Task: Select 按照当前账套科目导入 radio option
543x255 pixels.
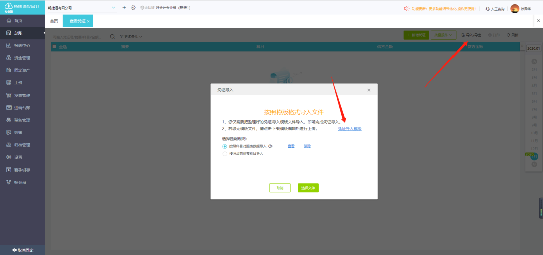Action: click(x=225, y=154)
